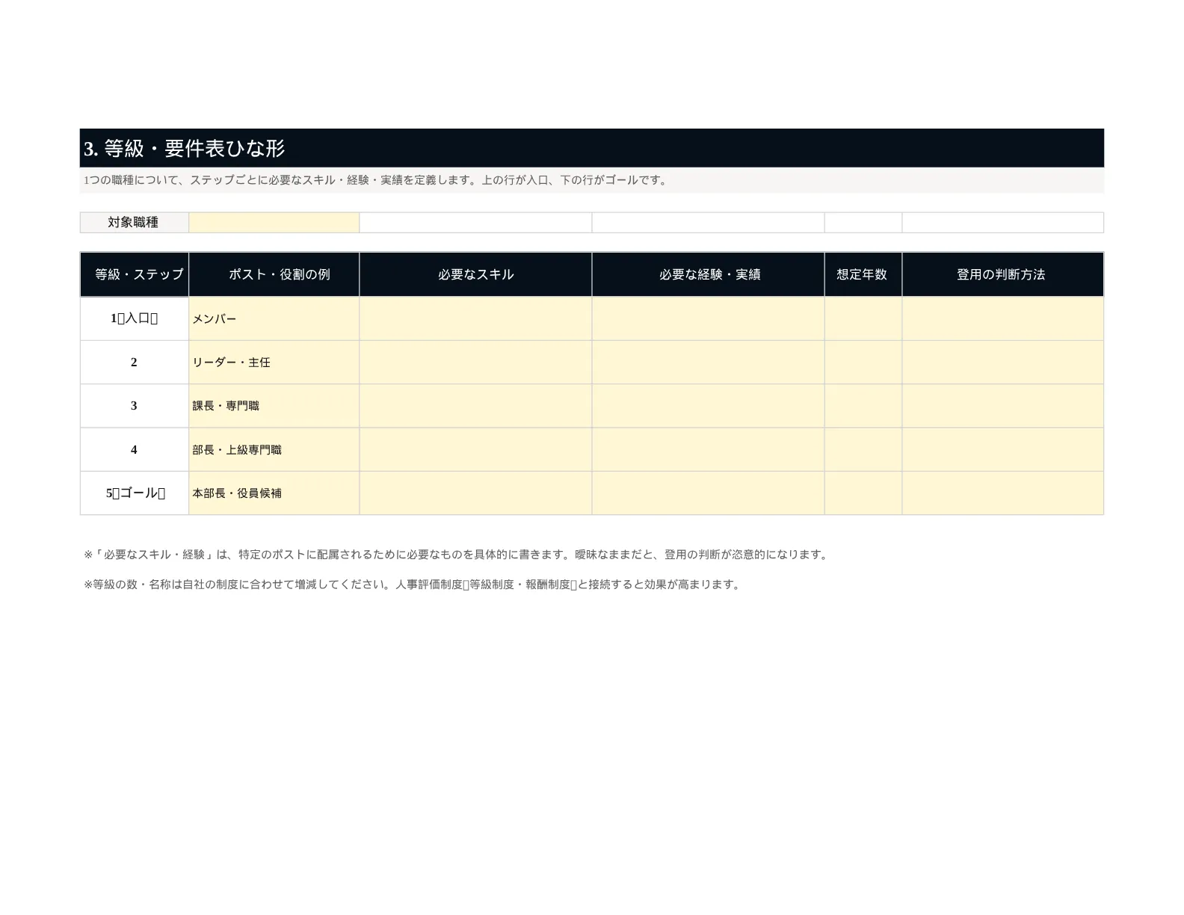Select the 5（ゴール） grade cell
Viewport: 1184px width, 915px height.
coord(135,493)
